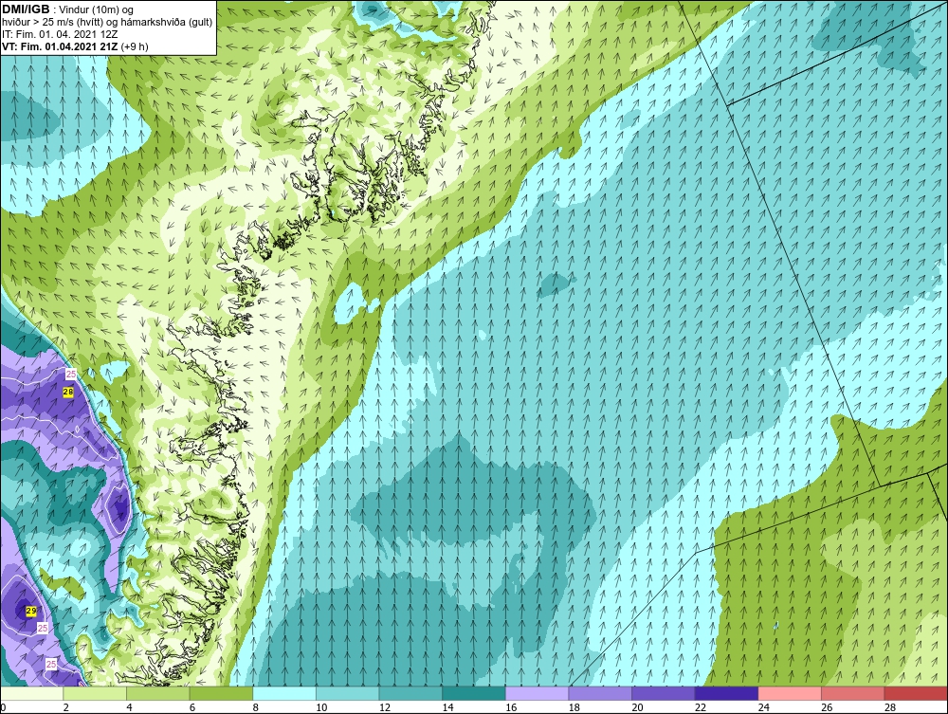Pick the 8–10 m/s light cyan swatch

point(284,693)
